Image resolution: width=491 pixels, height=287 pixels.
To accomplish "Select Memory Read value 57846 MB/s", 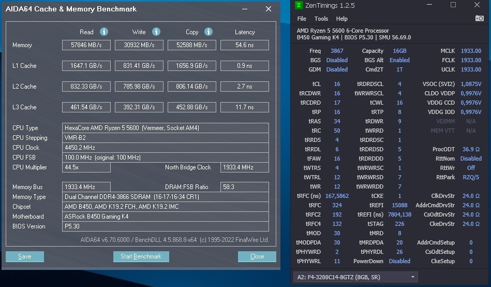I will tap(86, 45).
